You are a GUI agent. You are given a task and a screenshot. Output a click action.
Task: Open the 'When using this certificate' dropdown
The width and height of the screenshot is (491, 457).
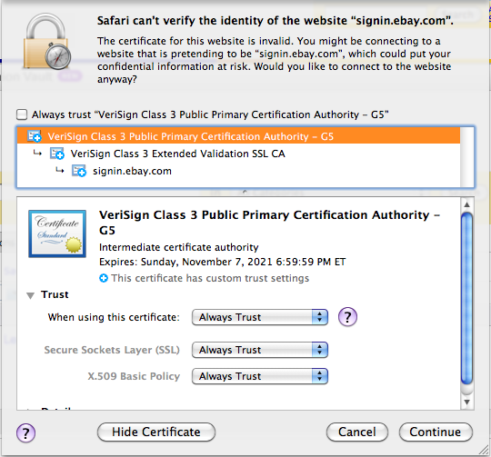(x=260, y=317)
